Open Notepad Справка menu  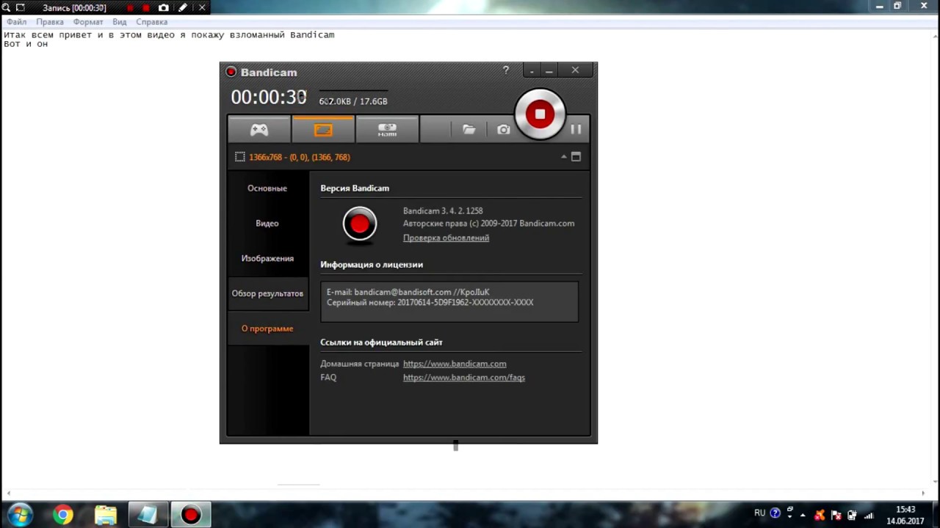click(x=151, y=22)
